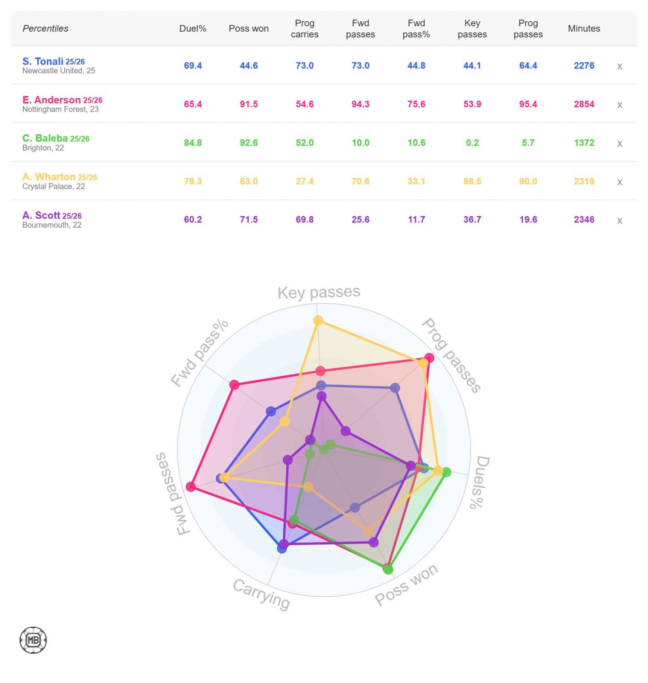Remove A. Scott row with x
This screenshot has width=648, height=683.
619,221
